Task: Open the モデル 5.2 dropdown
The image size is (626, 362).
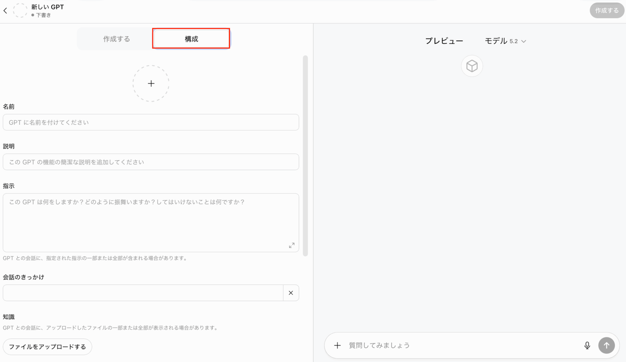Action: click(x=501, y=41)
